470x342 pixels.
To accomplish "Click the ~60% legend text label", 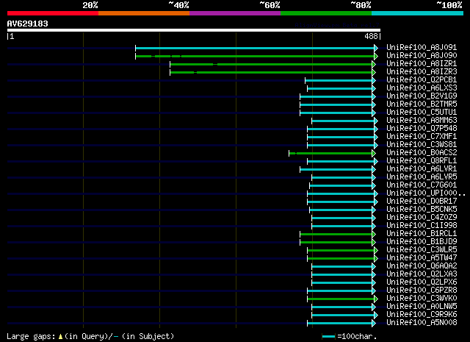I will pyautogui.click(x=270, y=5).
